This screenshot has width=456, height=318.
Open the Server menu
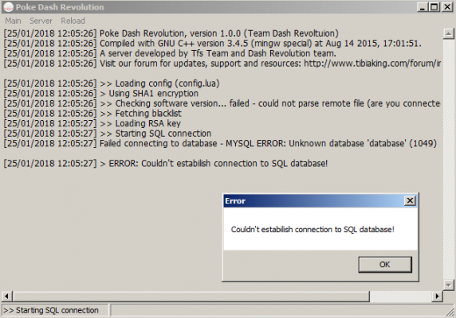click(x=41, y=21)
